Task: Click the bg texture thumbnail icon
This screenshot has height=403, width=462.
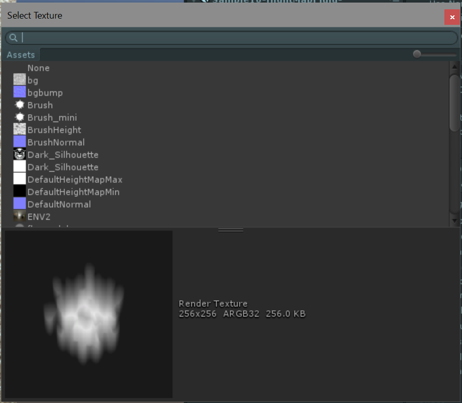Action: click(x=20, y=80)
